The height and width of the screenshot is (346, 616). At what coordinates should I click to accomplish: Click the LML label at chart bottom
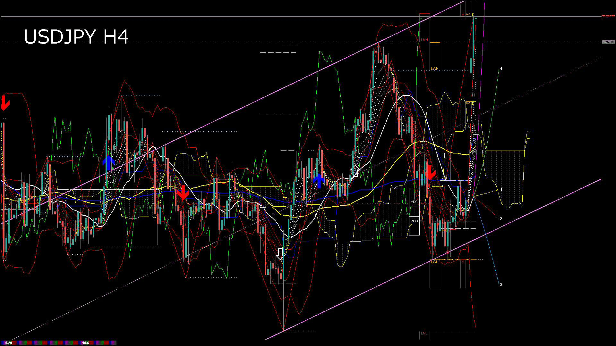click(424, 333)
